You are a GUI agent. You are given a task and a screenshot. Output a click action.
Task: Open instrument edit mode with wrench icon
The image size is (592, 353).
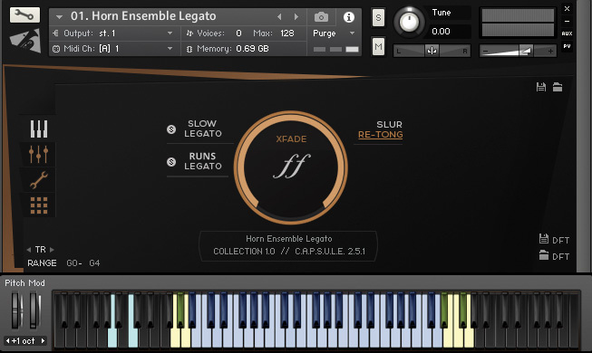tap(24, 15)
